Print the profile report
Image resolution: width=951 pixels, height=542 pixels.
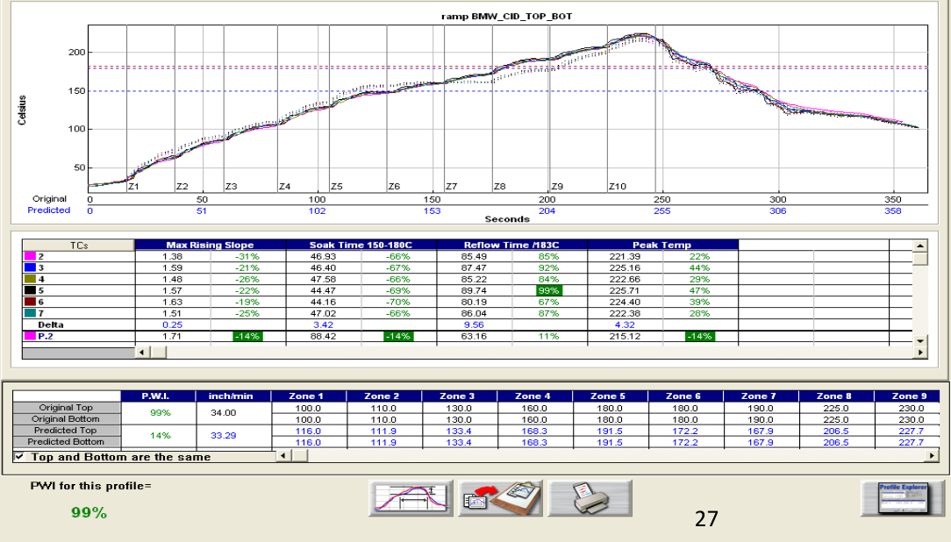[x=590, y=498]
